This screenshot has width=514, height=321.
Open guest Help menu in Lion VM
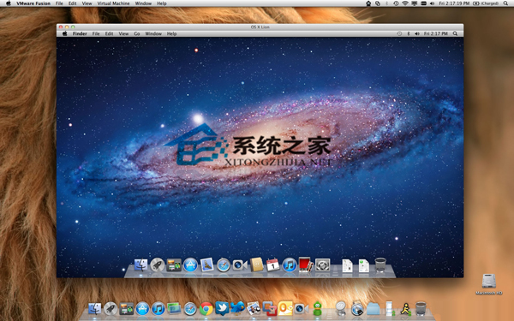pos(172,33)
